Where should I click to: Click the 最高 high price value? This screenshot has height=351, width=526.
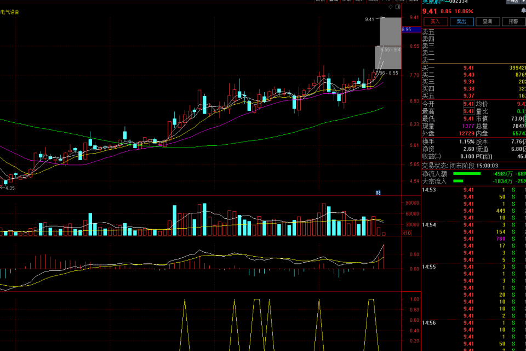pos(468,111)
